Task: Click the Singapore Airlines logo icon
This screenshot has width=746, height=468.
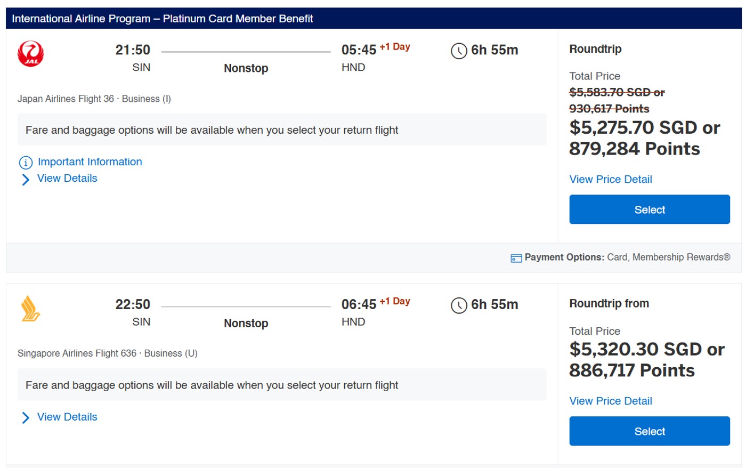Action: click(x=30, y=309)
